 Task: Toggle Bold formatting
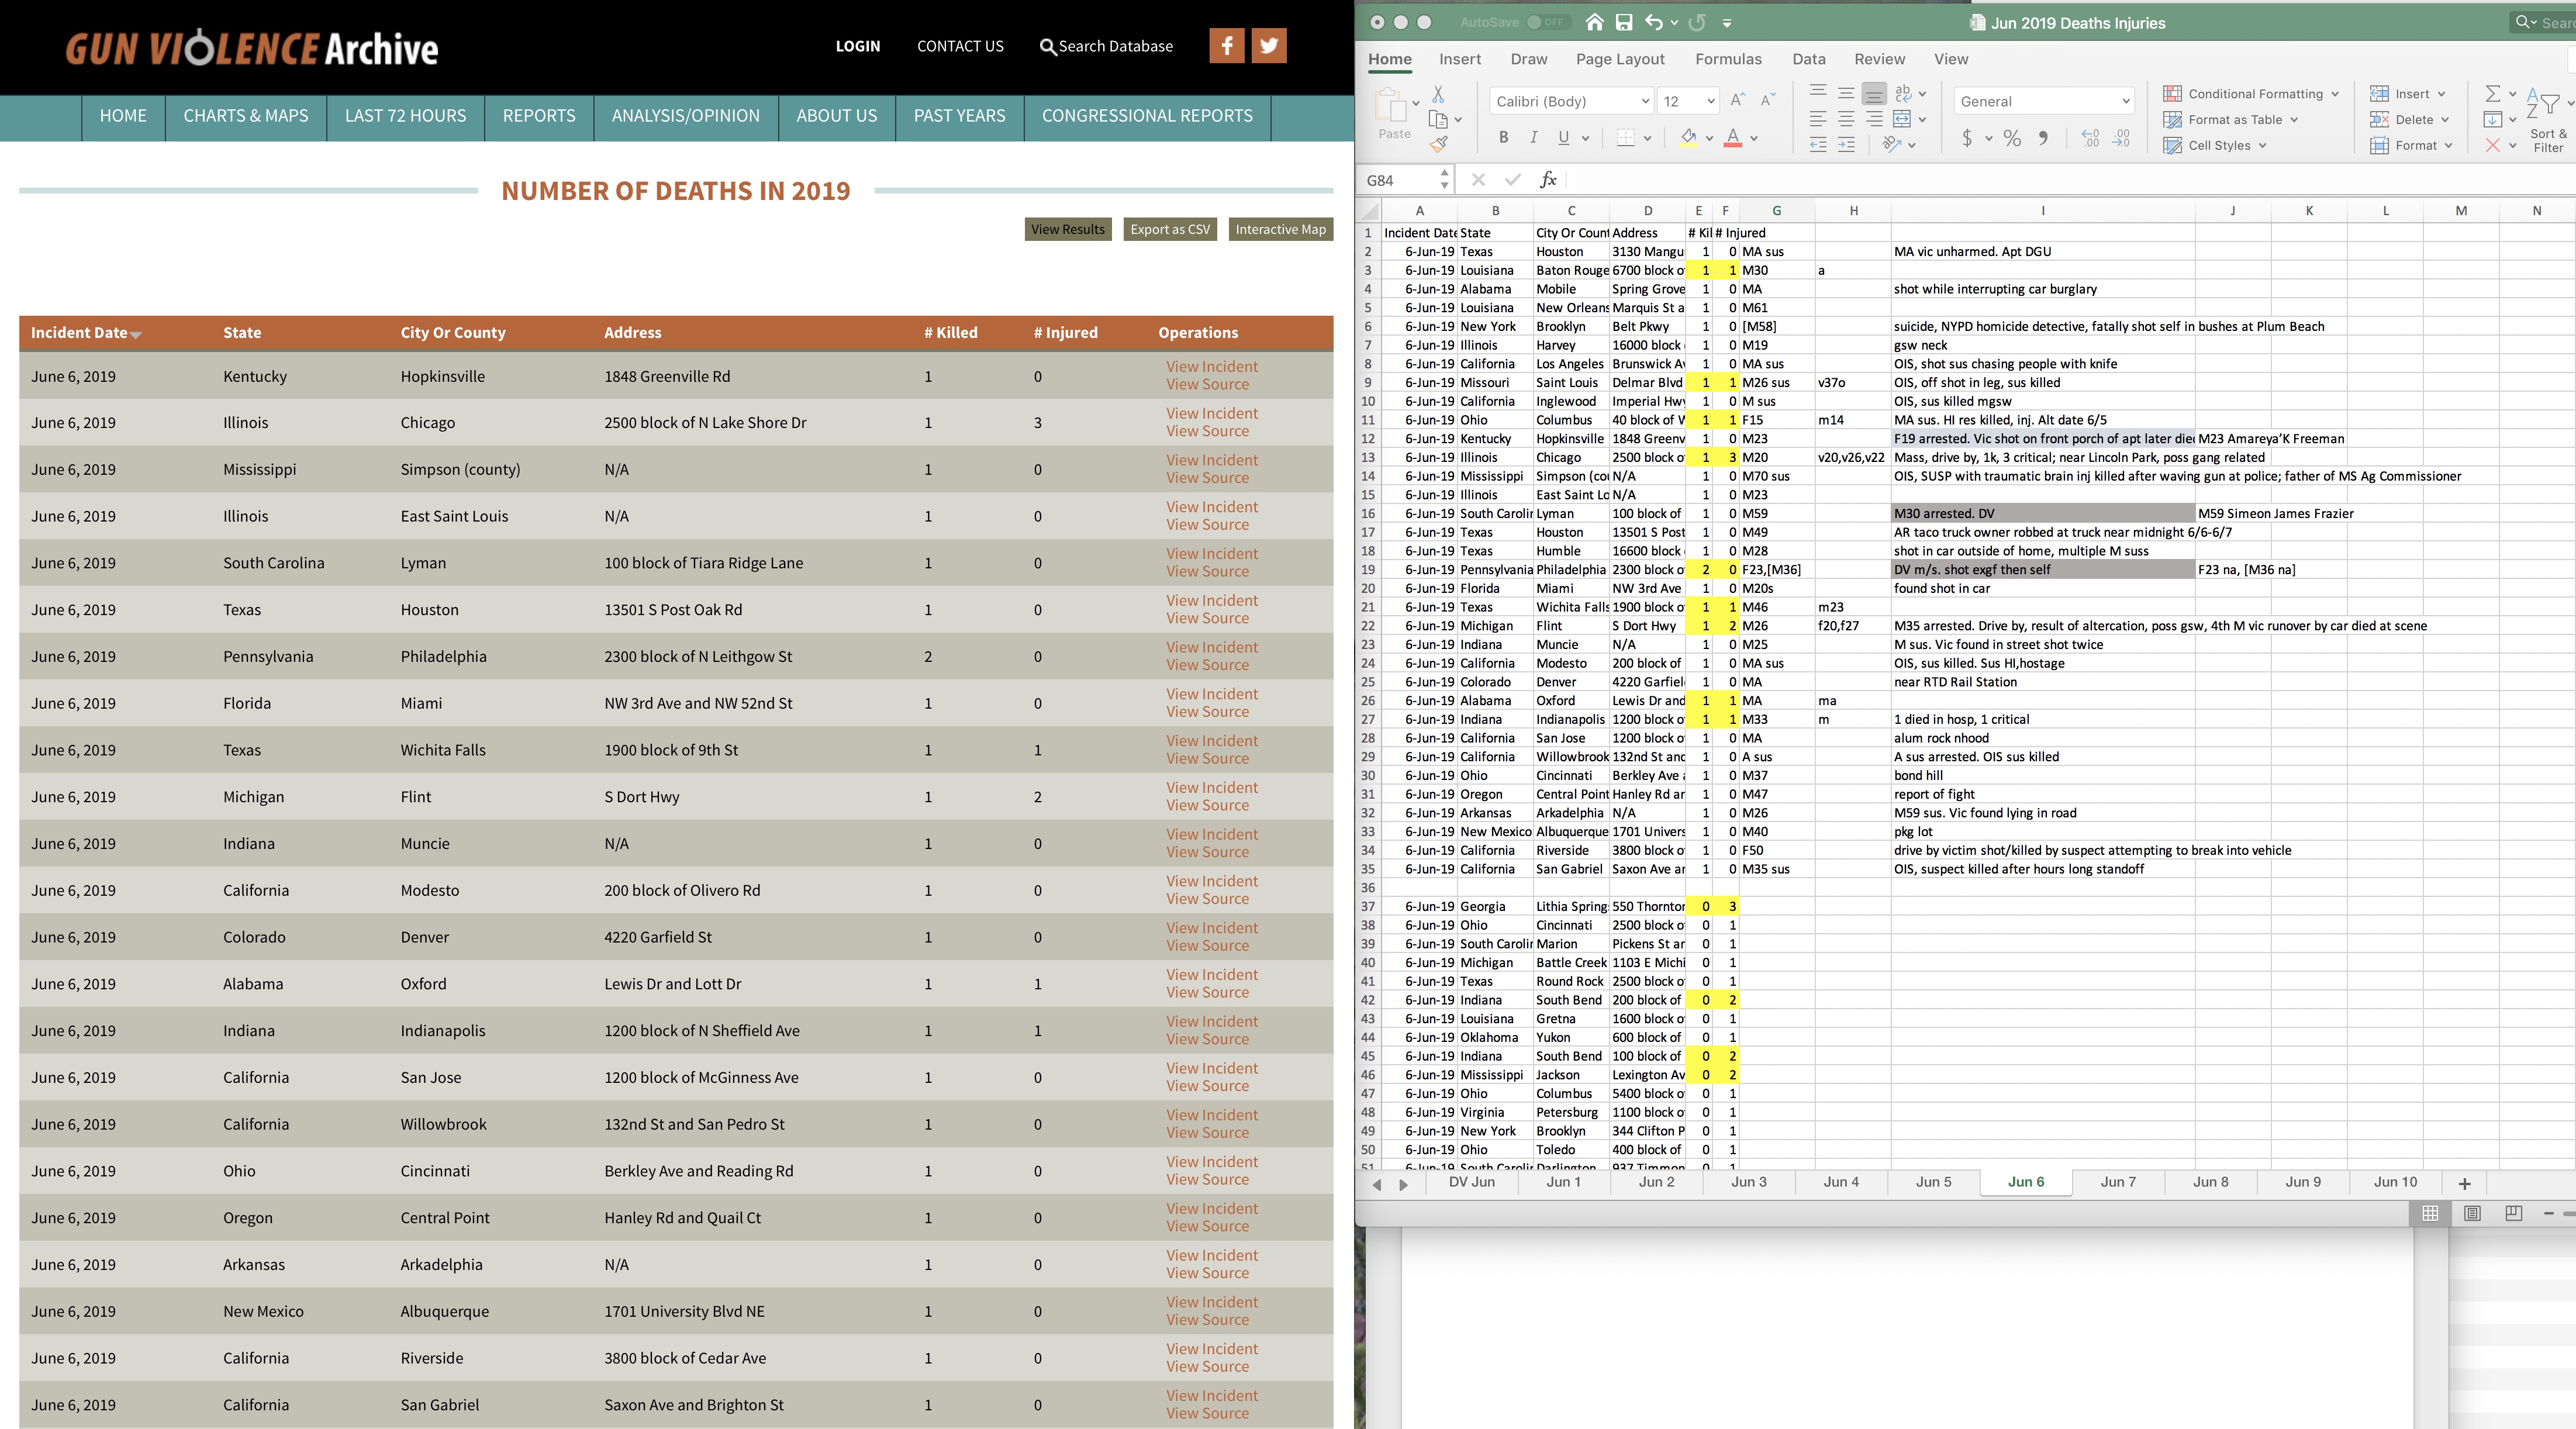[x=1503, y=138]
